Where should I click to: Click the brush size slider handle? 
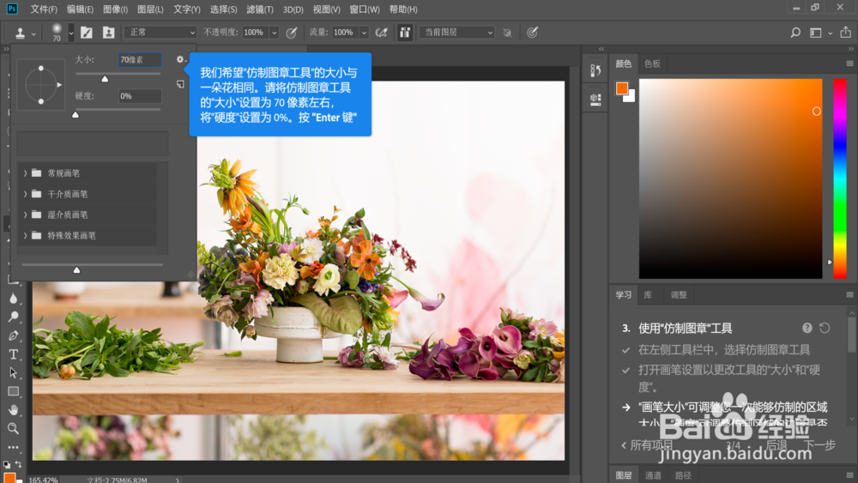[105, 79]
